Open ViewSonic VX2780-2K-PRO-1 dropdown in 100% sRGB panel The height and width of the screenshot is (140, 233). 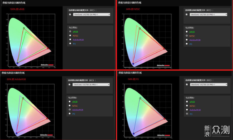92,15
